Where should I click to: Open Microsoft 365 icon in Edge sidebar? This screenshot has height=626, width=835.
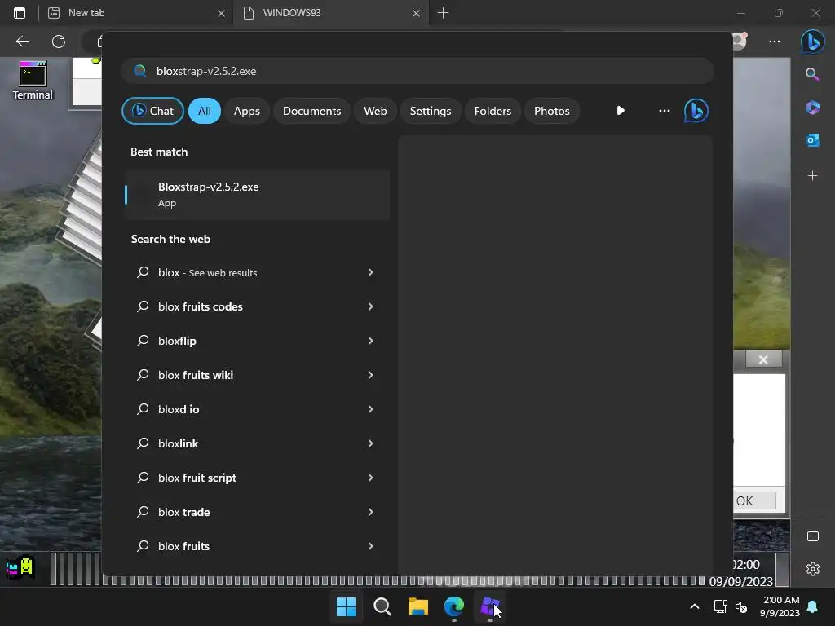tap(812, 108)
